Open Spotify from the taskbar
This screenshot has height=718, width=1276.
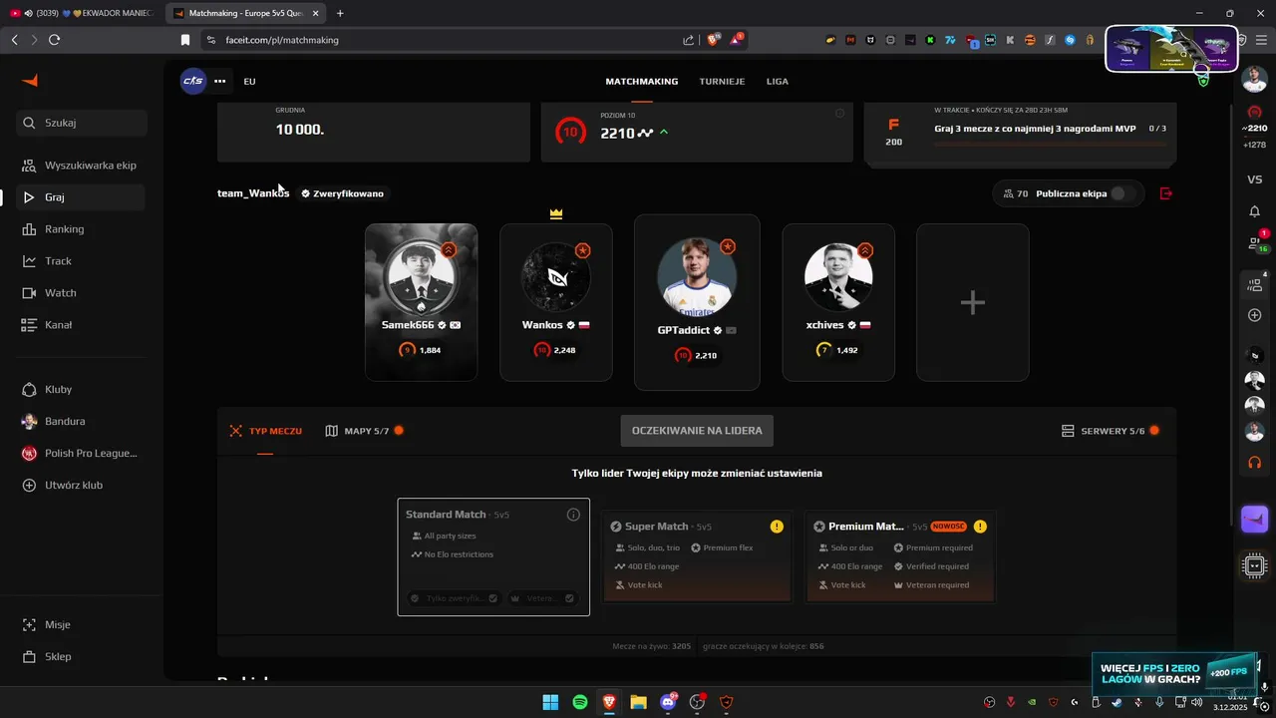pyautogui.click(x=580, y=702)
